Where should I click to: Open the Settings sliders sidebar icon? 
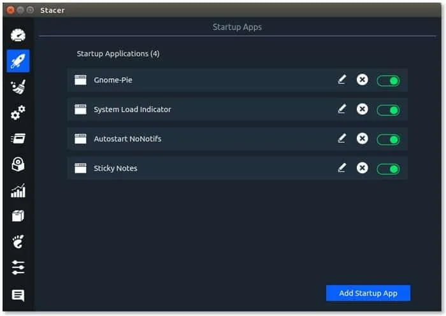click(18, 268)
